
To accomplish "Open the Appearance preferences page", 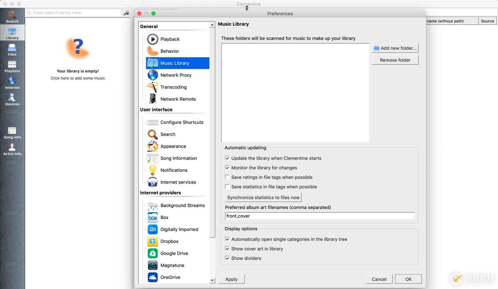I will click(x=173, y=146).
